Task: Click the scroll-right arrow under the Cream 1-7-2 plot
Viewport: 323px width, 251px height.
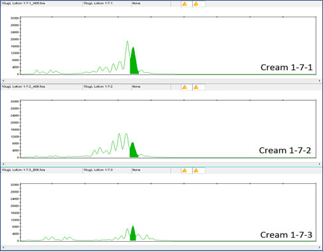Action: (320, 164)
